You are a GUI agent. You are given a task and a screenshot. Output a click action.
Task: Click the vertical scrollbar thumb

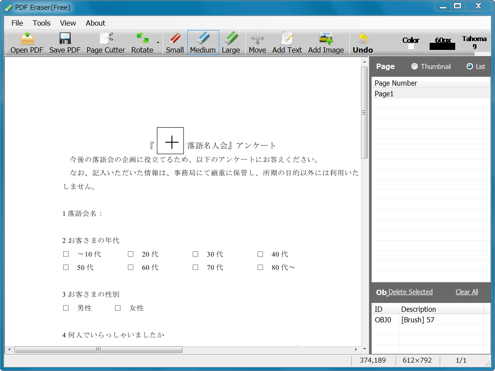(x=365, y=112)
